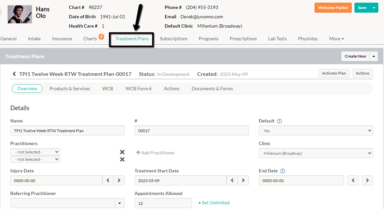Click Set Unlimited for Appointments Allowed
This screenshot has height=209, width=384.
point(216,202)
